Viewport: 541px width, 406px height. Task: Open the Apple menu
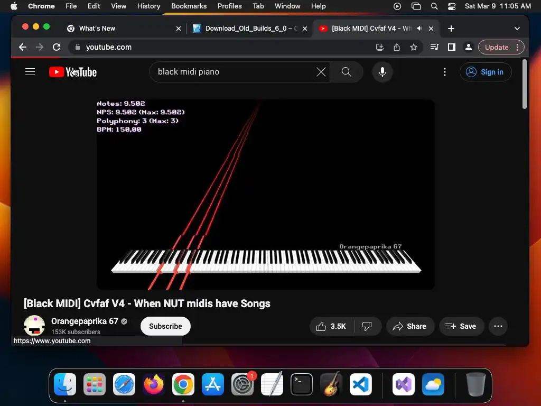pyautogui.click(x=14, y=6)
